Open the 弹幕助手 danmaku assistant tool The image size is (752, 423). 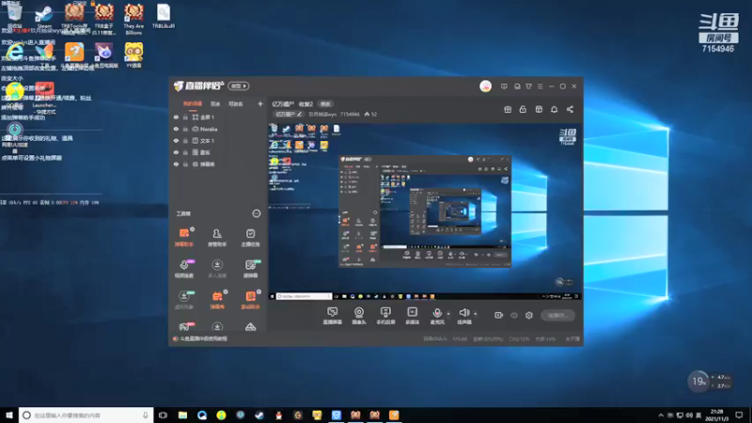(x=183, y=237)
